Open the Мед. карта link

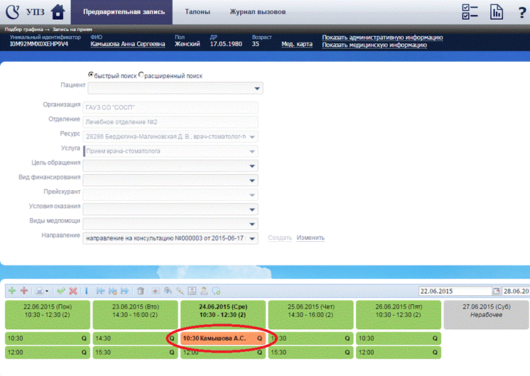click(x=297, y=44)
